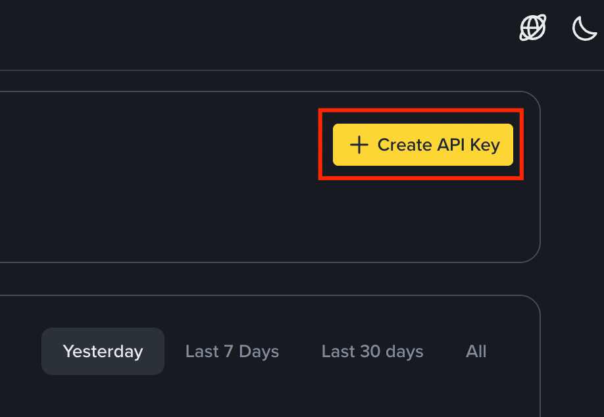Viewport: 604px width, 417px height.
Task: Switch to the Last 7 Days tab
Action: point(232,351)
